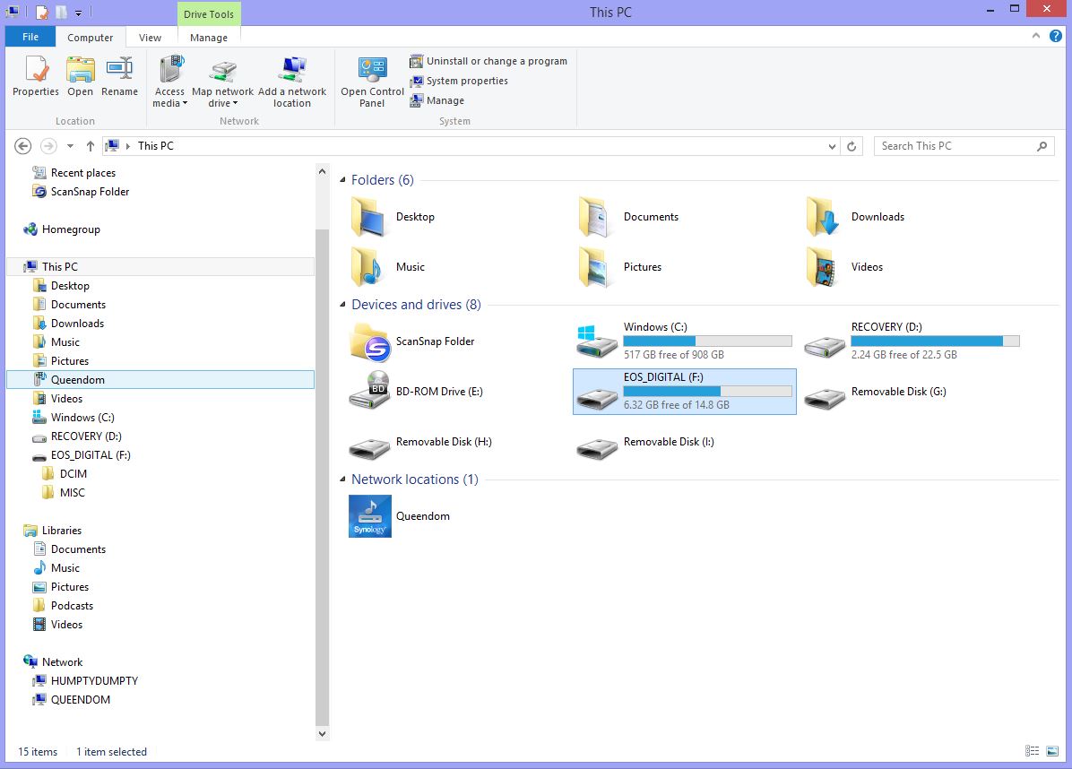Refresh the This PC view

tap(852, 146)
